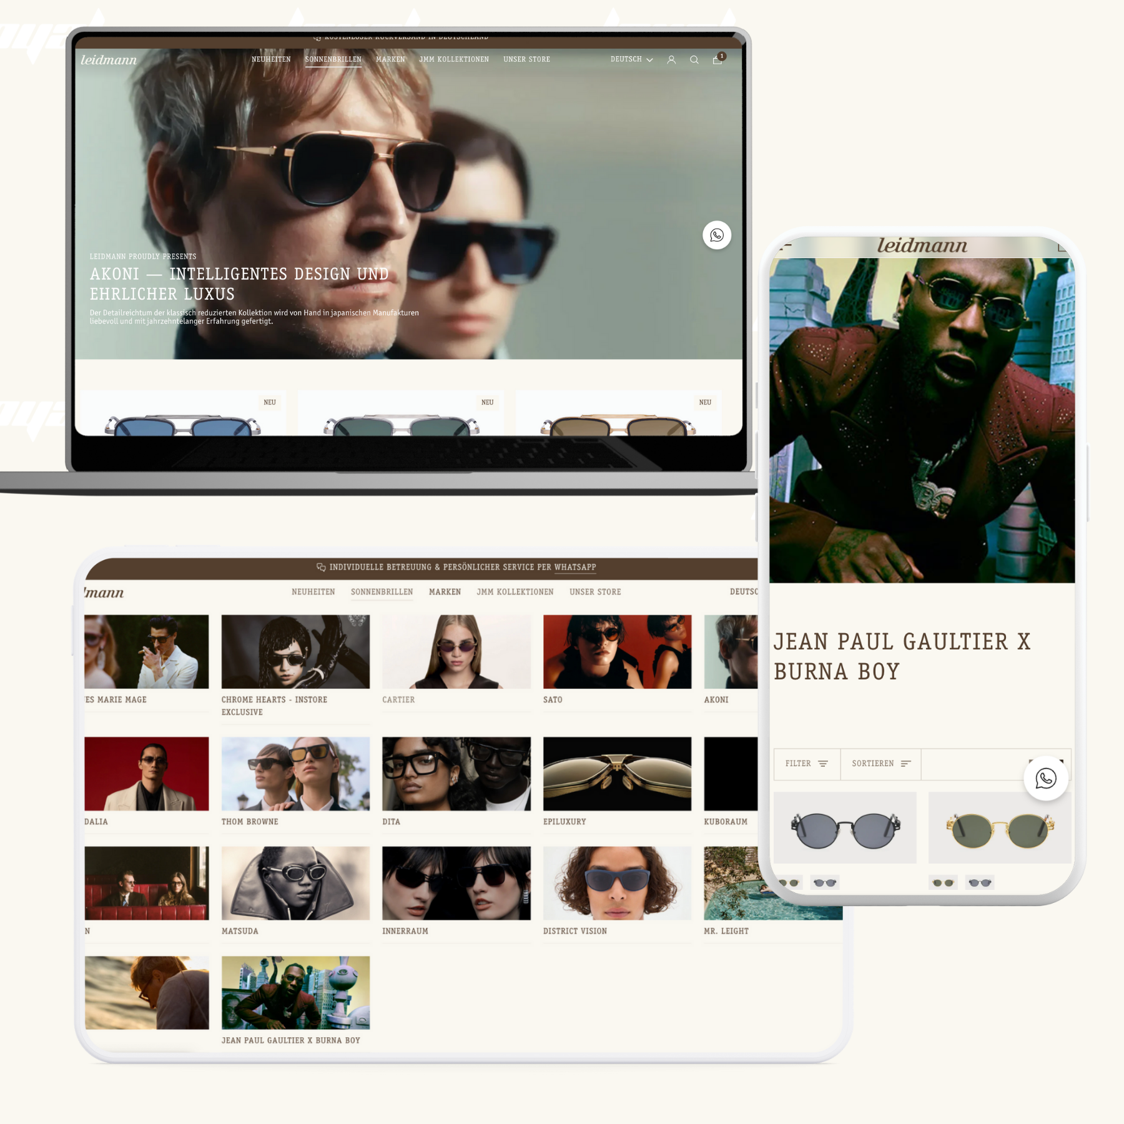Open the user account icon on the laptop
This screenshot has width=1124, height=1124.
[671, 60]
